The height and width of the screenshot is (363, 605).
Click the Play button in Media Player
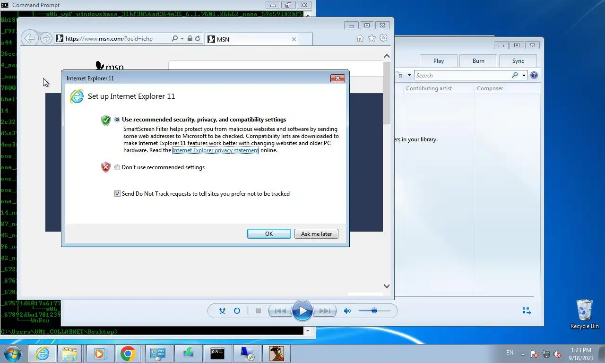coord(302,311)
